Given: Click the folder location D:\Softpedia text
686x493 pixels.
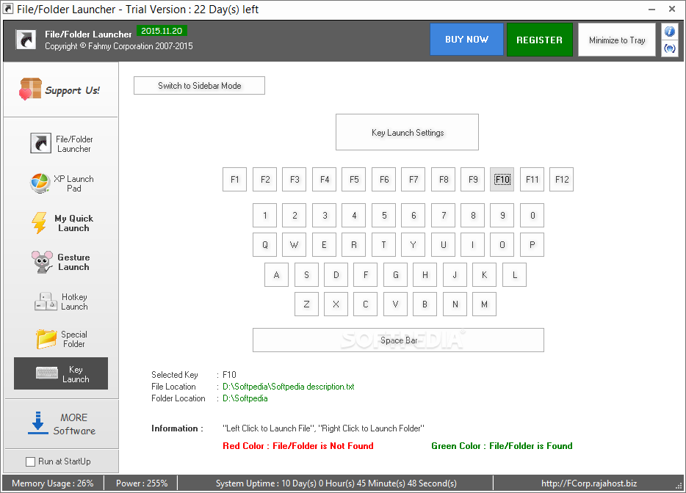Looking at the screenshot, I should coord(245,398).
